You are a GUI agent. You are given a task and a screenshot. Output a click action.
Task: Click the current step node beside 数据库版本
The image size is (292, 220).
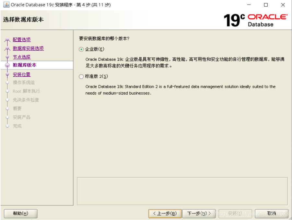point(7,65)
